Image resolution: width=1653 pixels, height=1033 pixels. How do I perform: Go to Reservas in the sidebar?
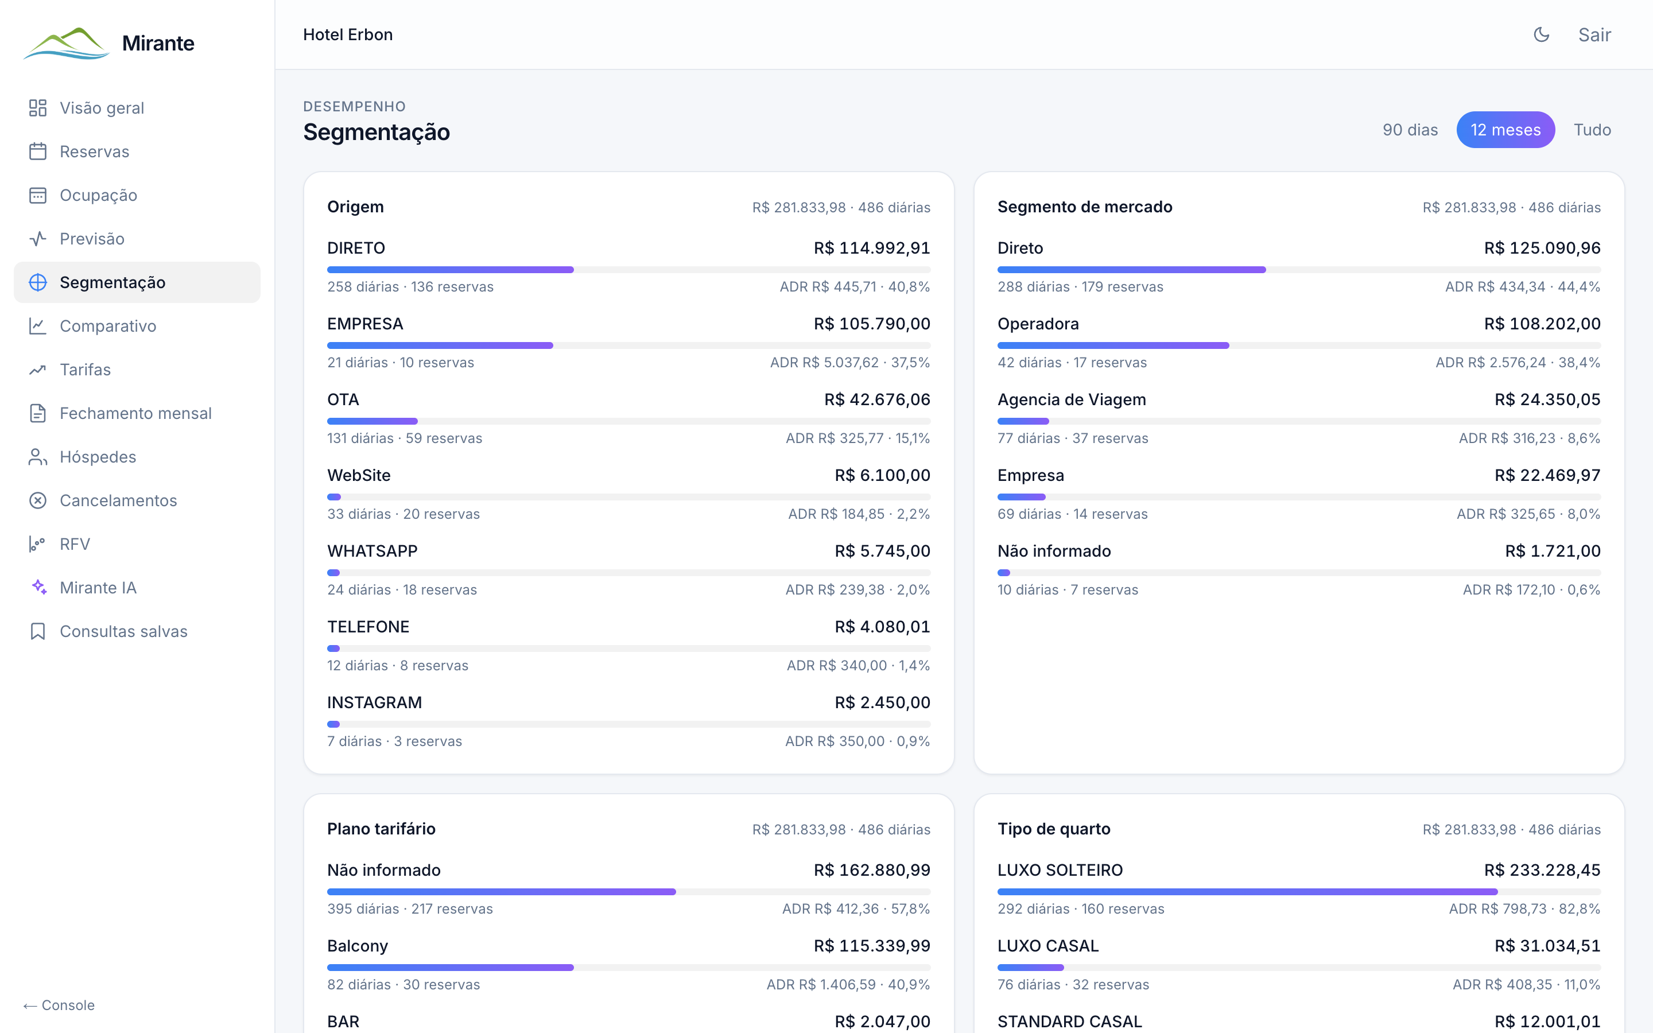pyautogui.click(x=137, y=152)
